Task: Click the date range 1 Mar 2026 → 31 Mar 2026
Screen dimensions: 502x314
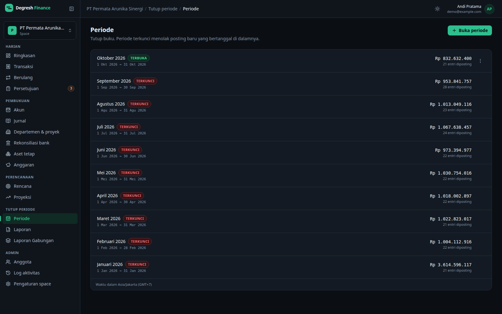Action: (x=121, y=225)
